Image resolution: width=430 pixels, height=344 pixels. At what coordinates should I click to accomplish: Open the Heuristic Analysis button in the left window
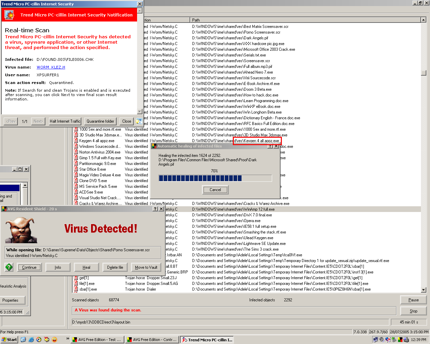pyautogui.click(x=13, y=286)
